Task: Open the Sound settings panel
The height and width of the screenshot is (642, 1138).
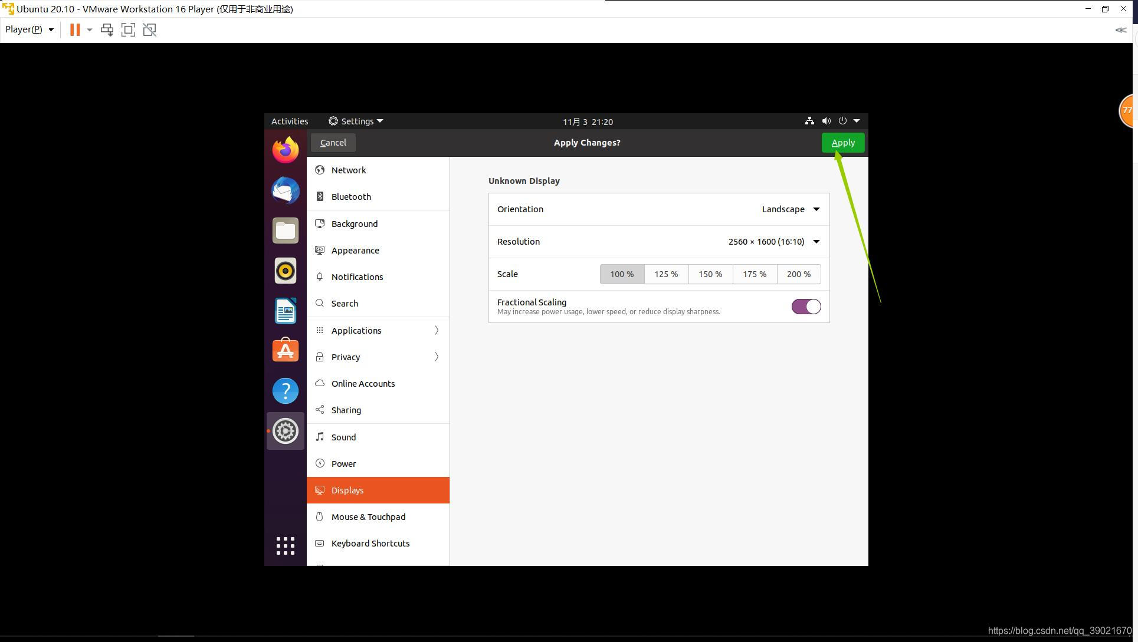Action: point(378,437)
